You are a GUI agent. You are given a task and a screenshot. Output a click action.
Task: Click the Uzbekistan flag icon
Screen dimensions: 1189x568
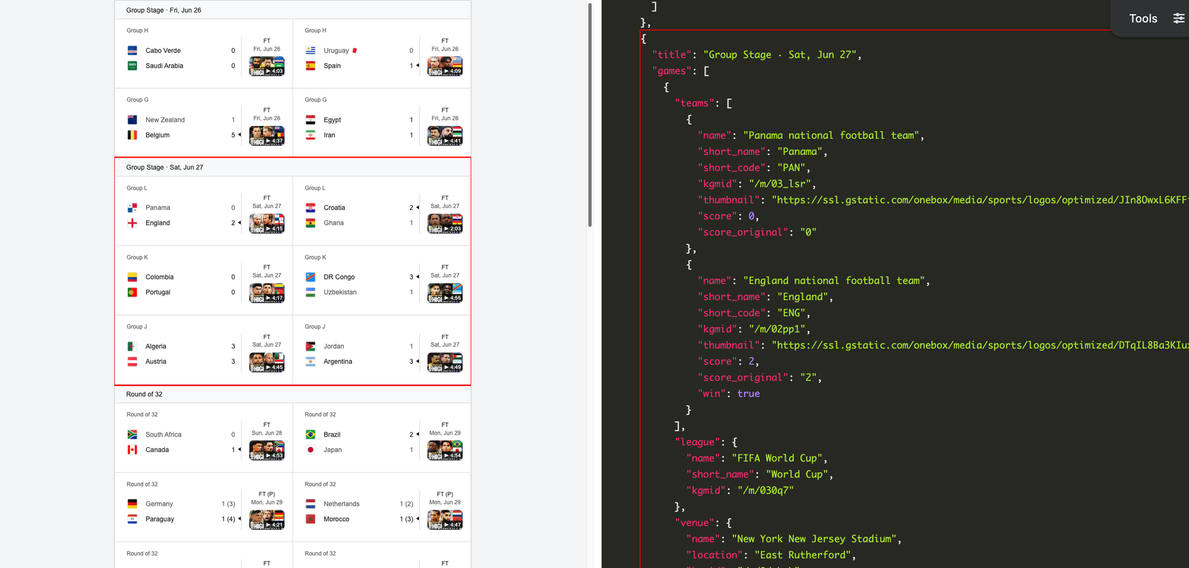coord(310,293)
